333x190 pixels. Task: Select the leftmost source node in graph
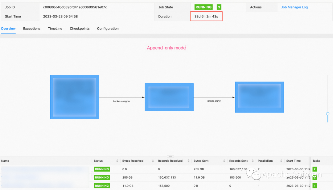[75, 97]
